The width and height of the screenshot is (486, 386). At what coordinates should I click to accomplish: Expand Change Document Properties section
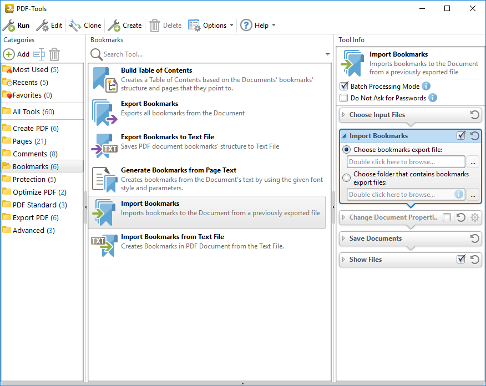pyautogui.click(x=344, y=217)
